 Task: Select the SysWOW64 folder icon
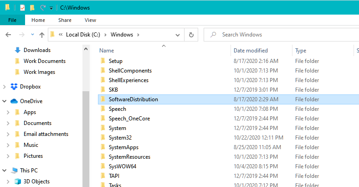(103, 166)
